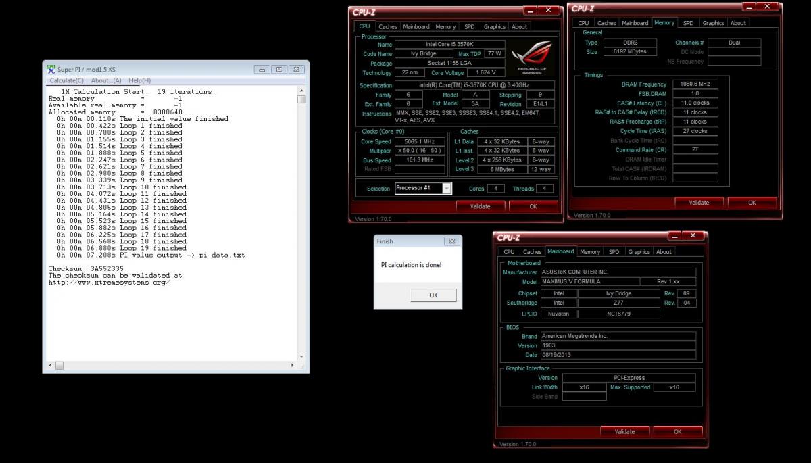
Task: Click Super PI vertical scrollbar up arrow
Action: 301,91
